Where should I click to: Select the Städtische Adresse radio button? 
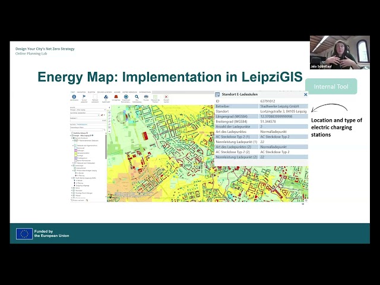pos(72,133)
